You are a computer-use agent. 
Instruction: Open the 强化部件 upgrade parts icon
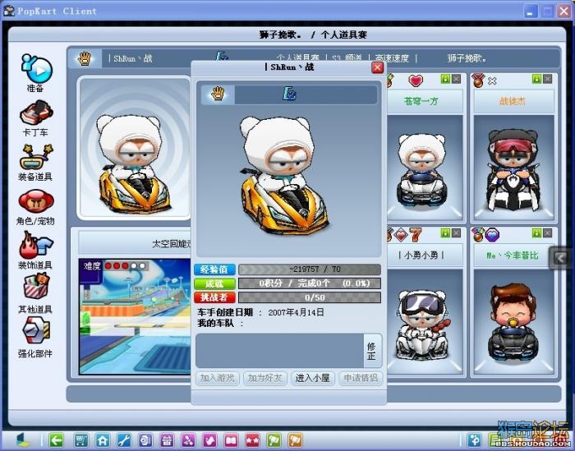36,331
